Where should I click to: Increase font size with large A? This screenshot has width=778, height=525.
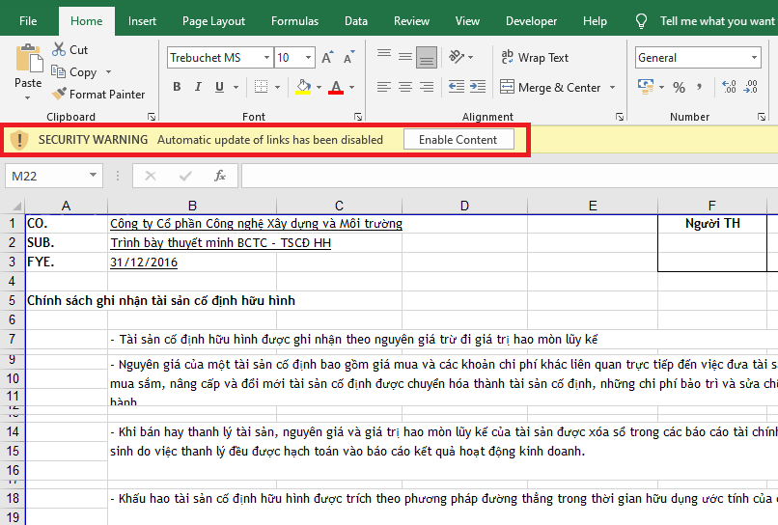[x=327, y=58]
